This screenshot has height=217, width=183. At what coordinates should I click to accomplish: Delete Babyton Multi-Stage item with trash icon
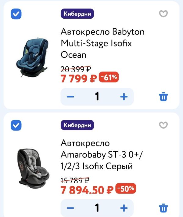163,97
